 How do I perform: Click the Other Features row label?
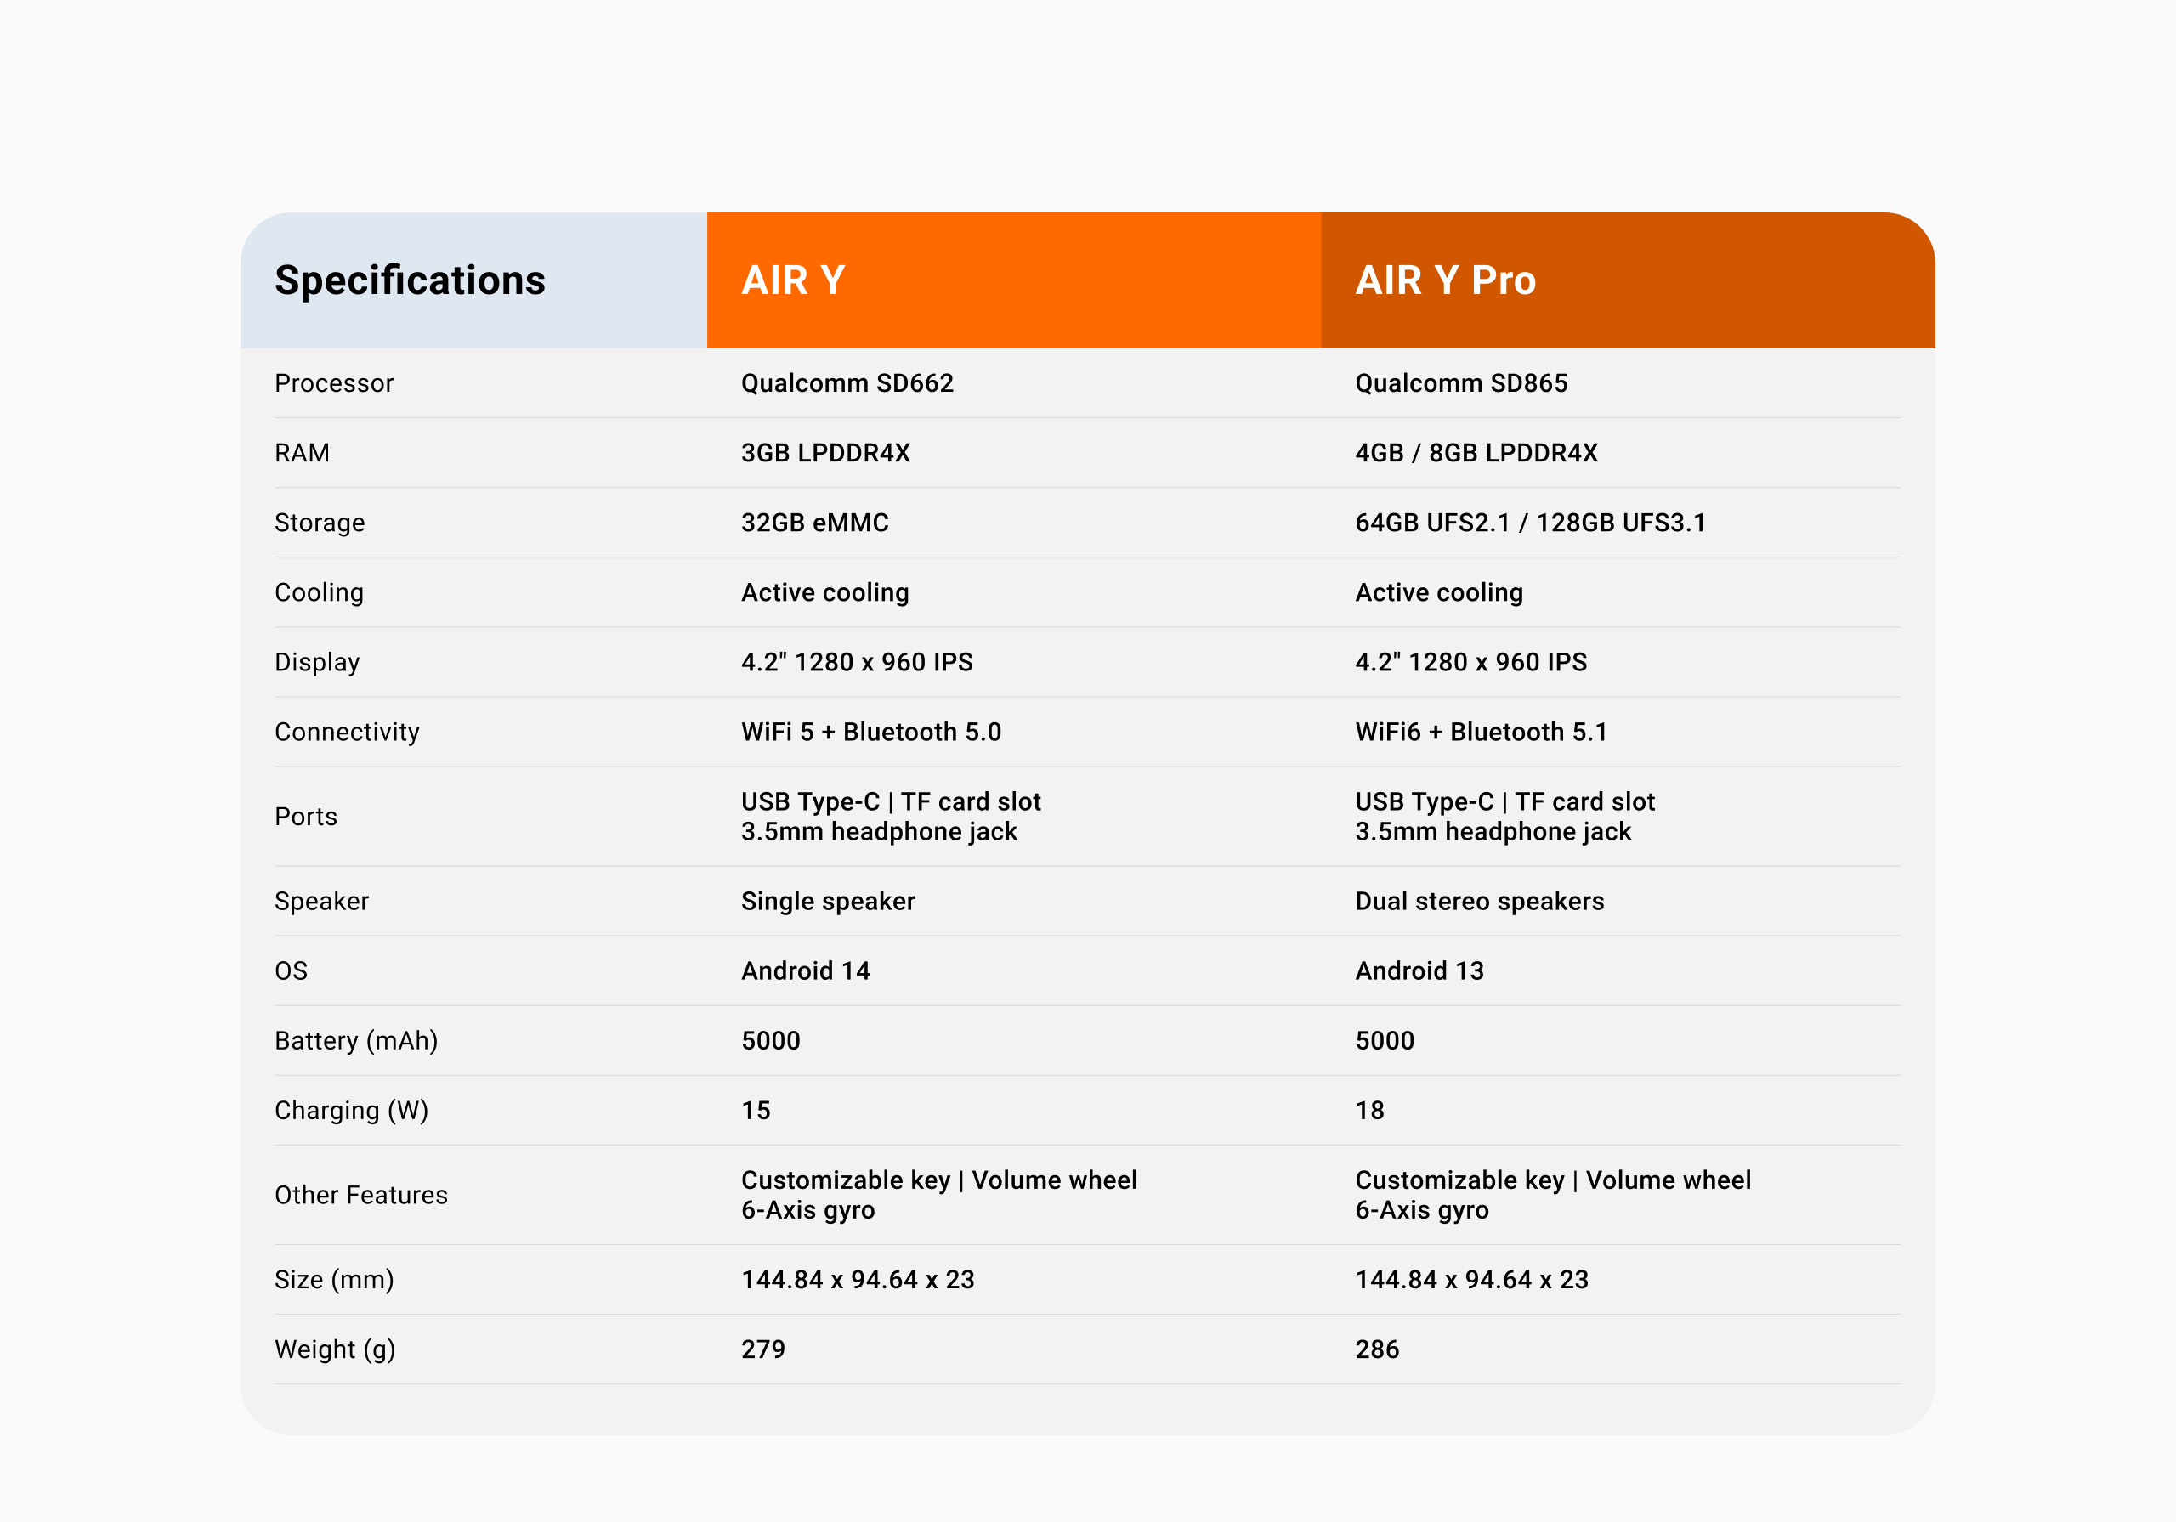click(x=361, y=1196)
